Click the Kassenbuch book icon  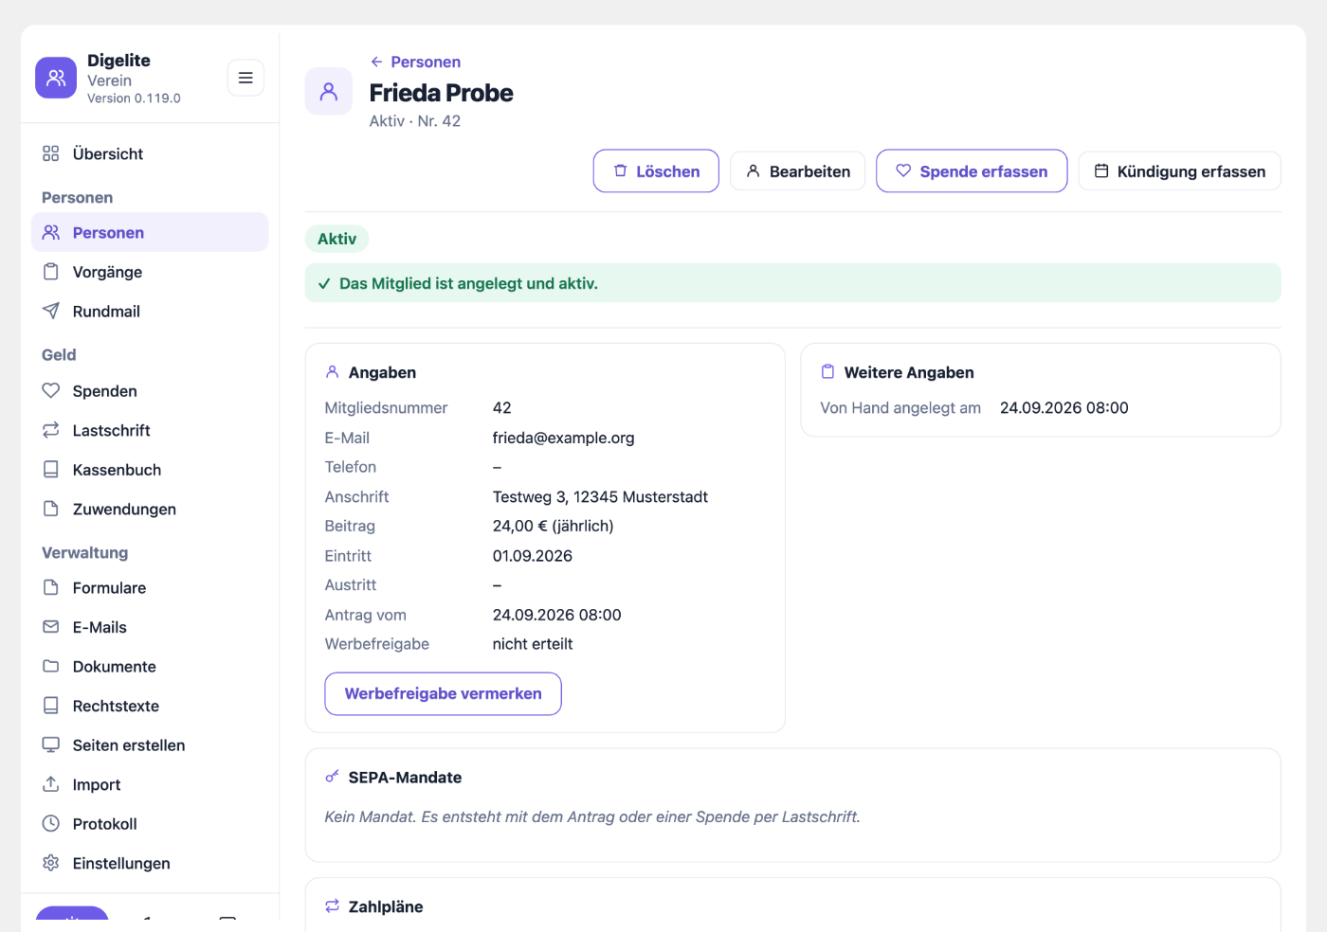[x=51, y=469]
